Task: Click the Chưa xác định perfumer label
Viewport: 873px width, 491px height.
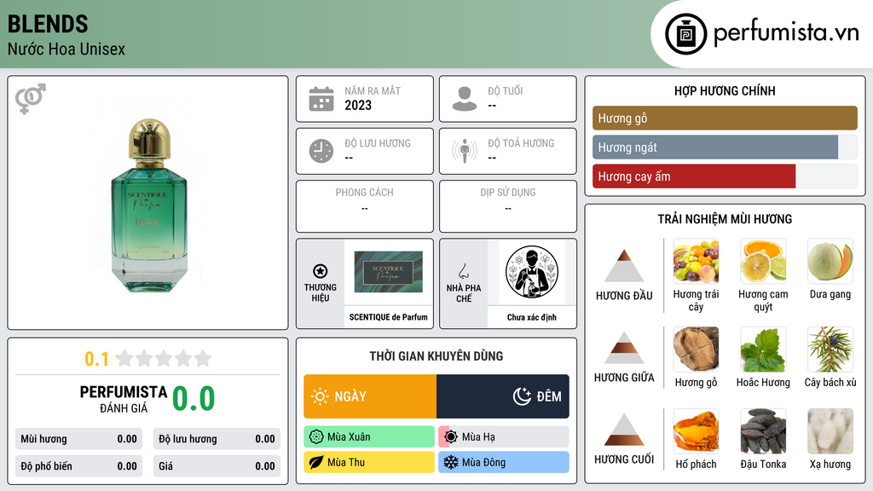Action: [532, 317]
